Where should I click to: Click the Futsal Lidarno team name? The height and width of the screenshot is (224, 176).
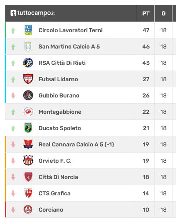[x=58, y=79]
